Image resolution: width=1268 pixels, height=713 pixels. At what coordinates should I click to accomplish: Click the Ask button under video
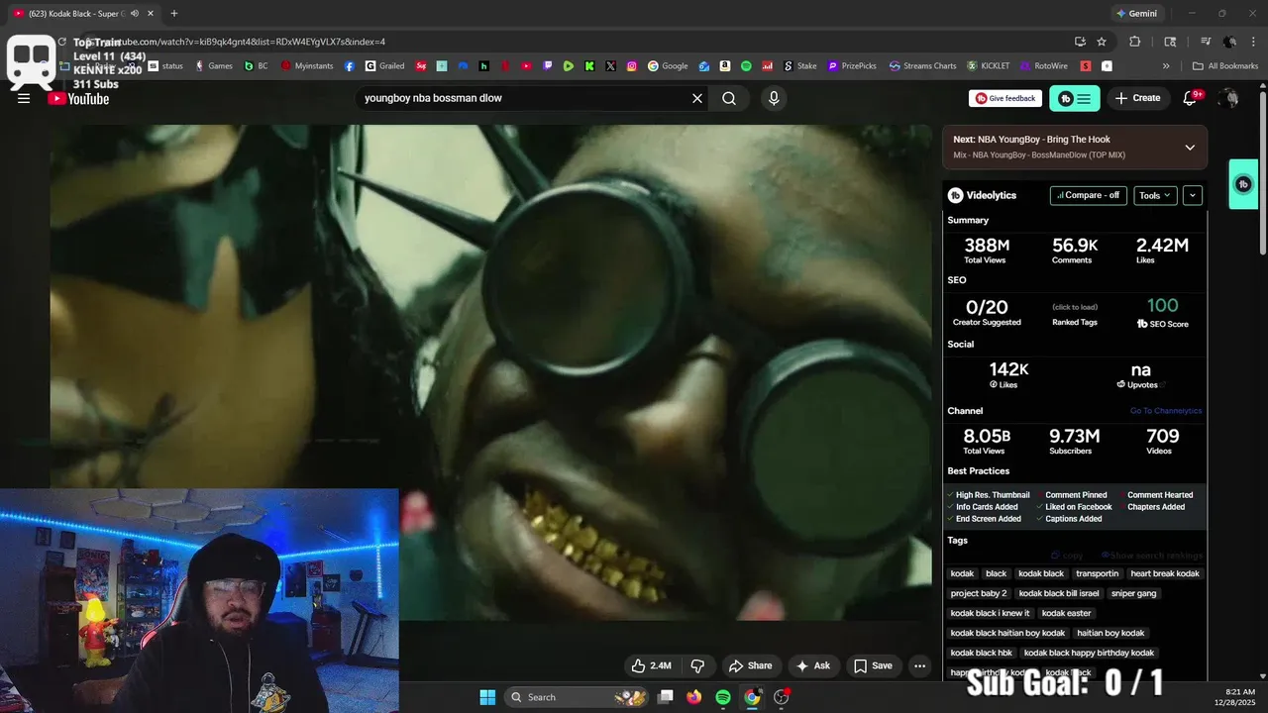click(813, 665)
